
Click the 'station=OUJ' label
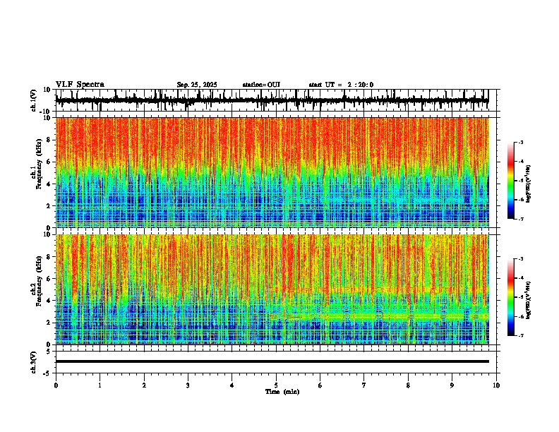(x=261, y=85)
